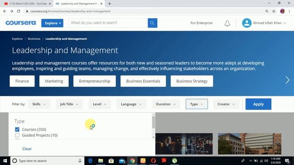Click the search magnifier button
The image size is (294, 165).
point(153,23)
